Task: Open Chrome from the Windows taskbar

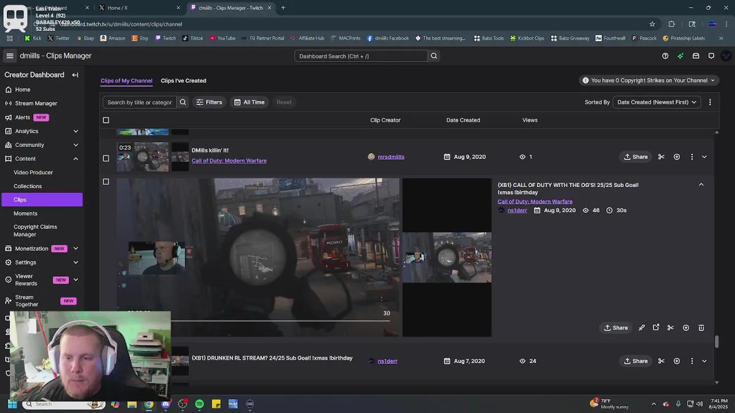Action: [x=149, y=404]
